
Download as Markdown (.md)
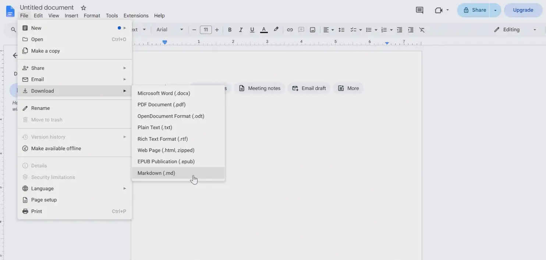(178, 173)
